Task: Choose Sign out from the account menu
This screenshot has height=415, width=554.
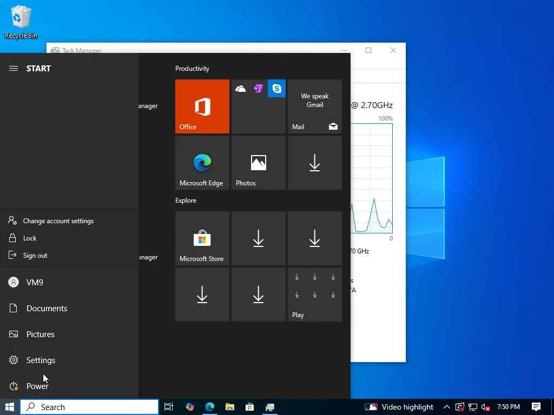Action: pos(70,256)
